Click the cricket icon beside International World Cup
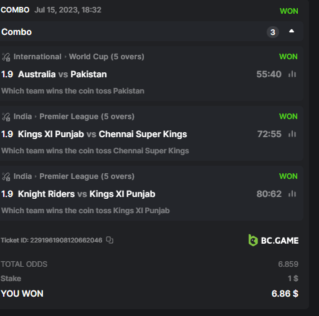The width and height of the screenshot is (319, 316). pos(6,57)
